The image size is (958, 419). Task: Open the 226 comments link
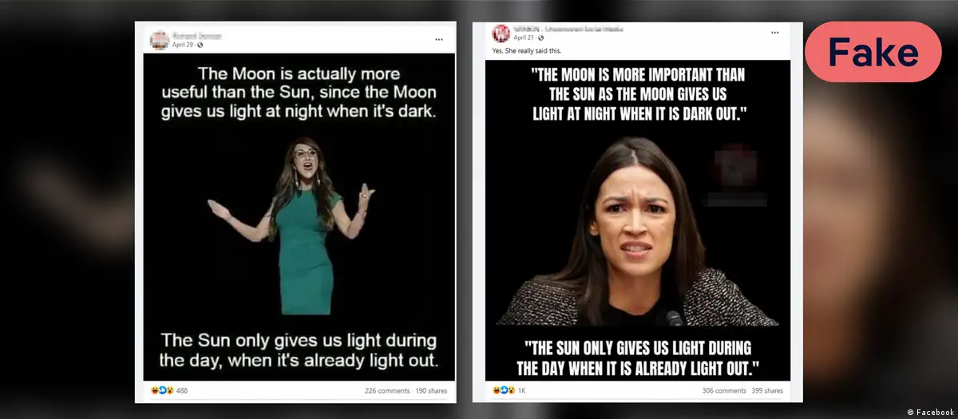tap(386, 391)
